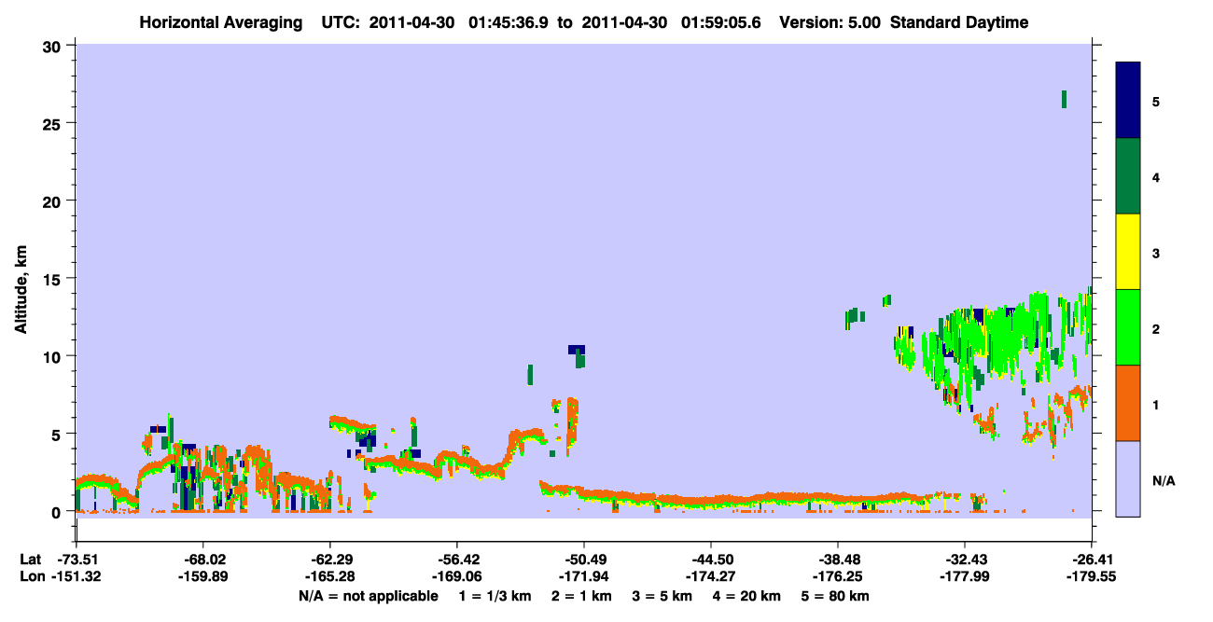Click the 20 km altitude tick label
Screen dimensions: 1213x622
53,201
